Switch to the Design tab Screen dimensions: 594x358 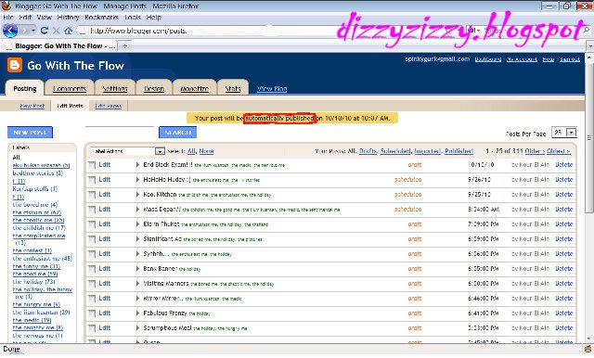pos(154,88)
